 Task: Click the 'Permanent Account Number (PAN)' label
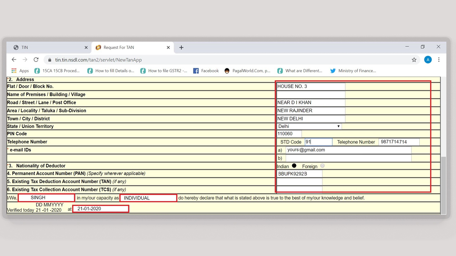coord(49,174)
